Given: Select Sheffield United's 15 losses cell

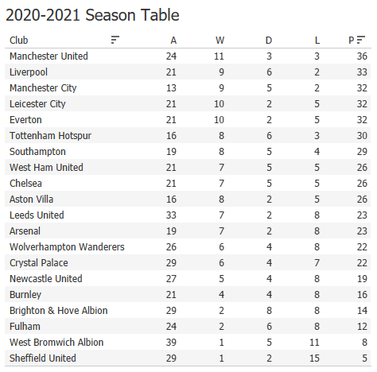Looking at the screenshot, I should (x=314, y=358).
